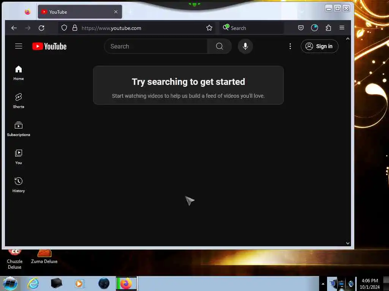Launch Internet Explorer from the taskbar
Viewport: 389px width, 291px height.
(x=33, y=283)
